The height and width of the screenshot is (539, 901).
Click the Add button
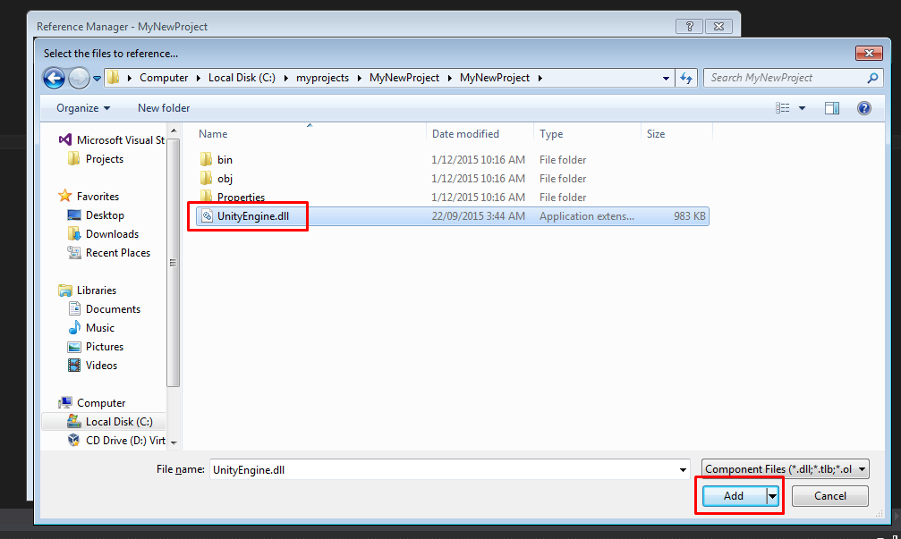point(734,496)
